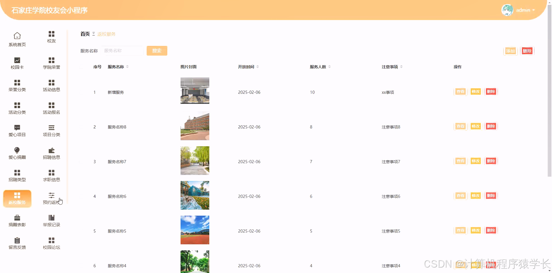This screenshot has width=552, height=273.
Task: Click the 添加 button to add a service
Action: [510, 51]
